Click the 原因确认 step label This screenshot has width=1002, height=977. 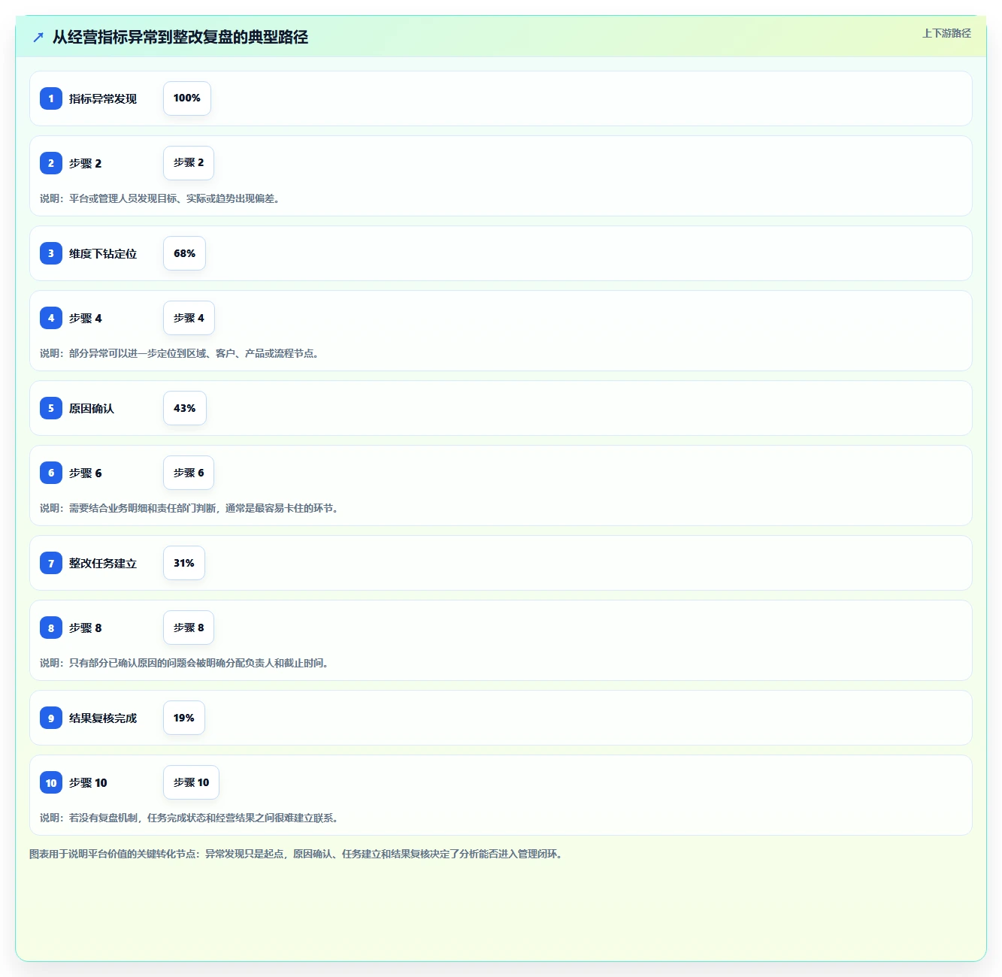(92, 408)
